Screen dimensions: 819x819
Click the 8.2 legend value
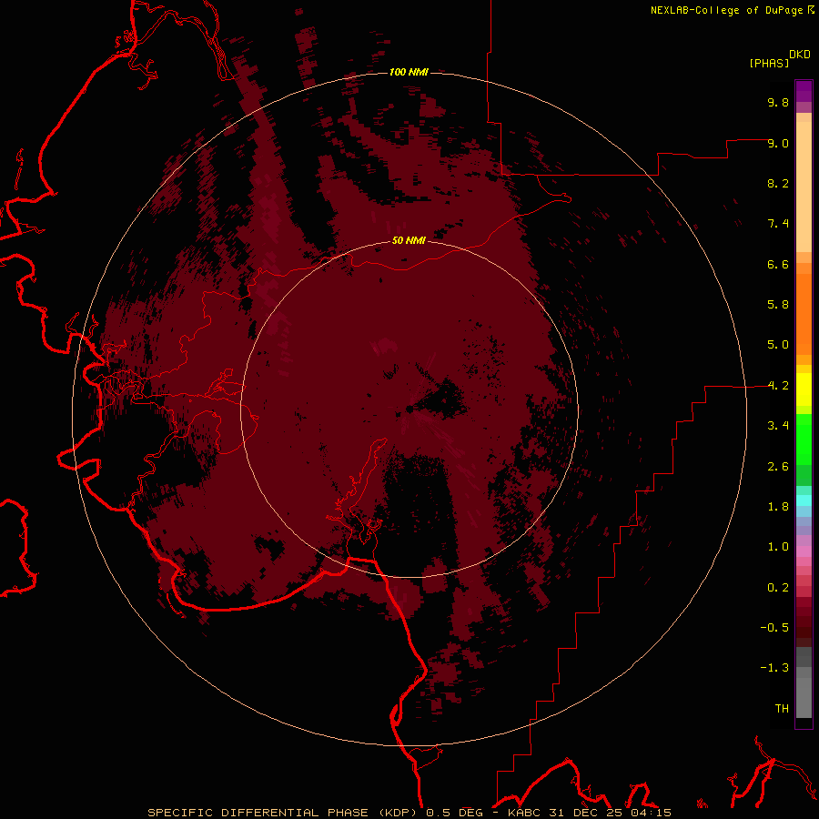pos(778,183)
